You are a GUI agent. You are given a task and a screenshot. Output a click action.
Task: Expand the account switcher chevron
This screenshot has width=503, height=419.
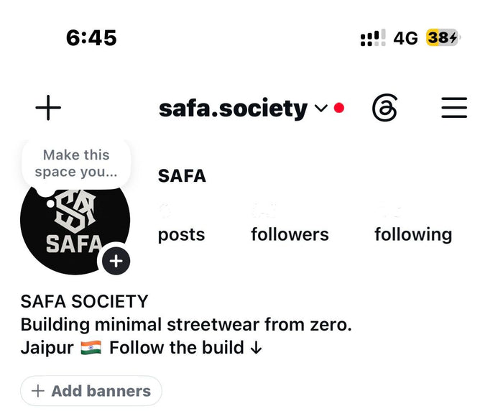pos(321,108)
